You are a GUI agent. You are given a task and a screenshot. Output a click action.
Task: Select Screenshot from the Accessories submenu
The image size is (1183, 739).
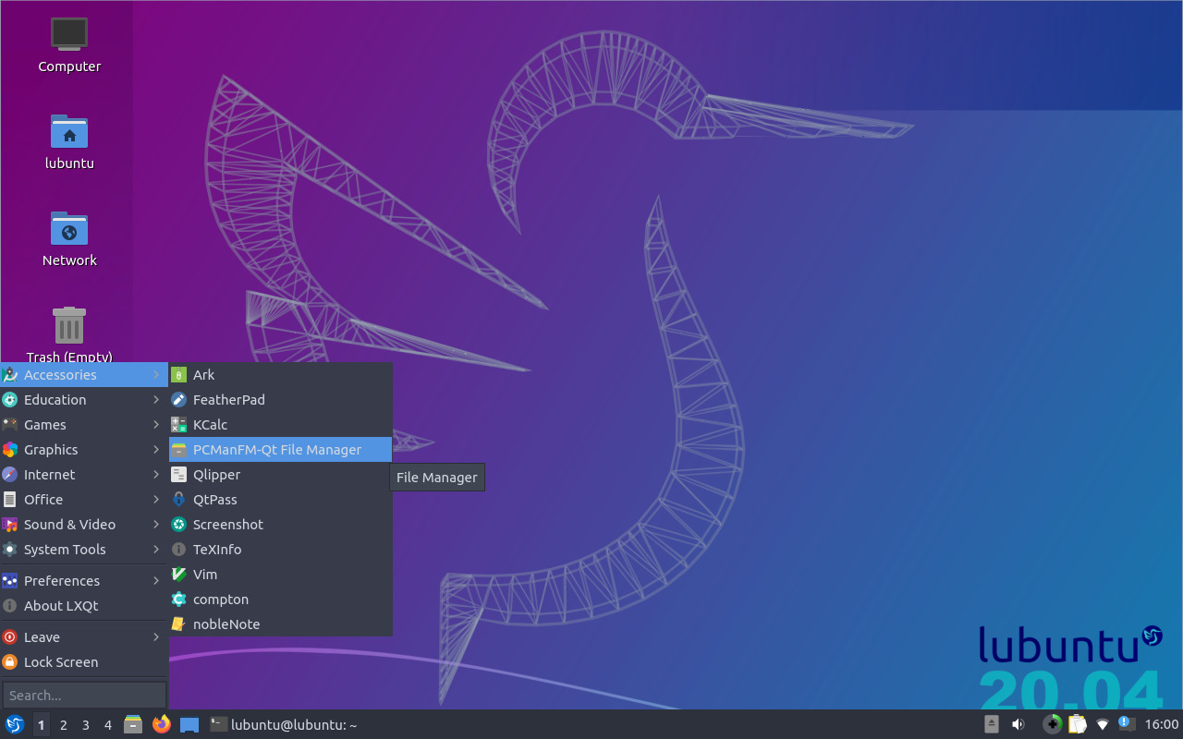point(226,524)
